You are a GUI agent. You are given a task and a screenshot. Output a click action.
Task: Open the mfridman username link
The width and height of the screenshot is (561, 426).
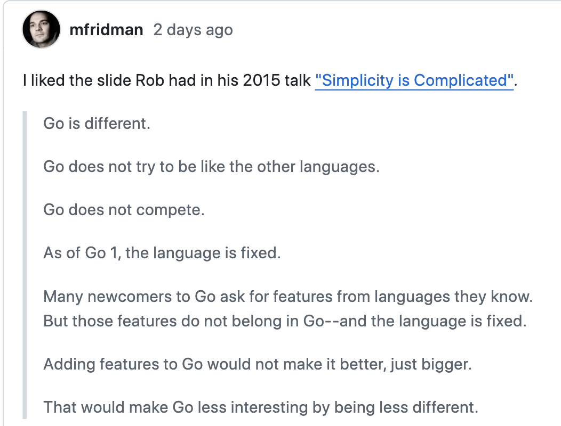(x=106, y=30)
